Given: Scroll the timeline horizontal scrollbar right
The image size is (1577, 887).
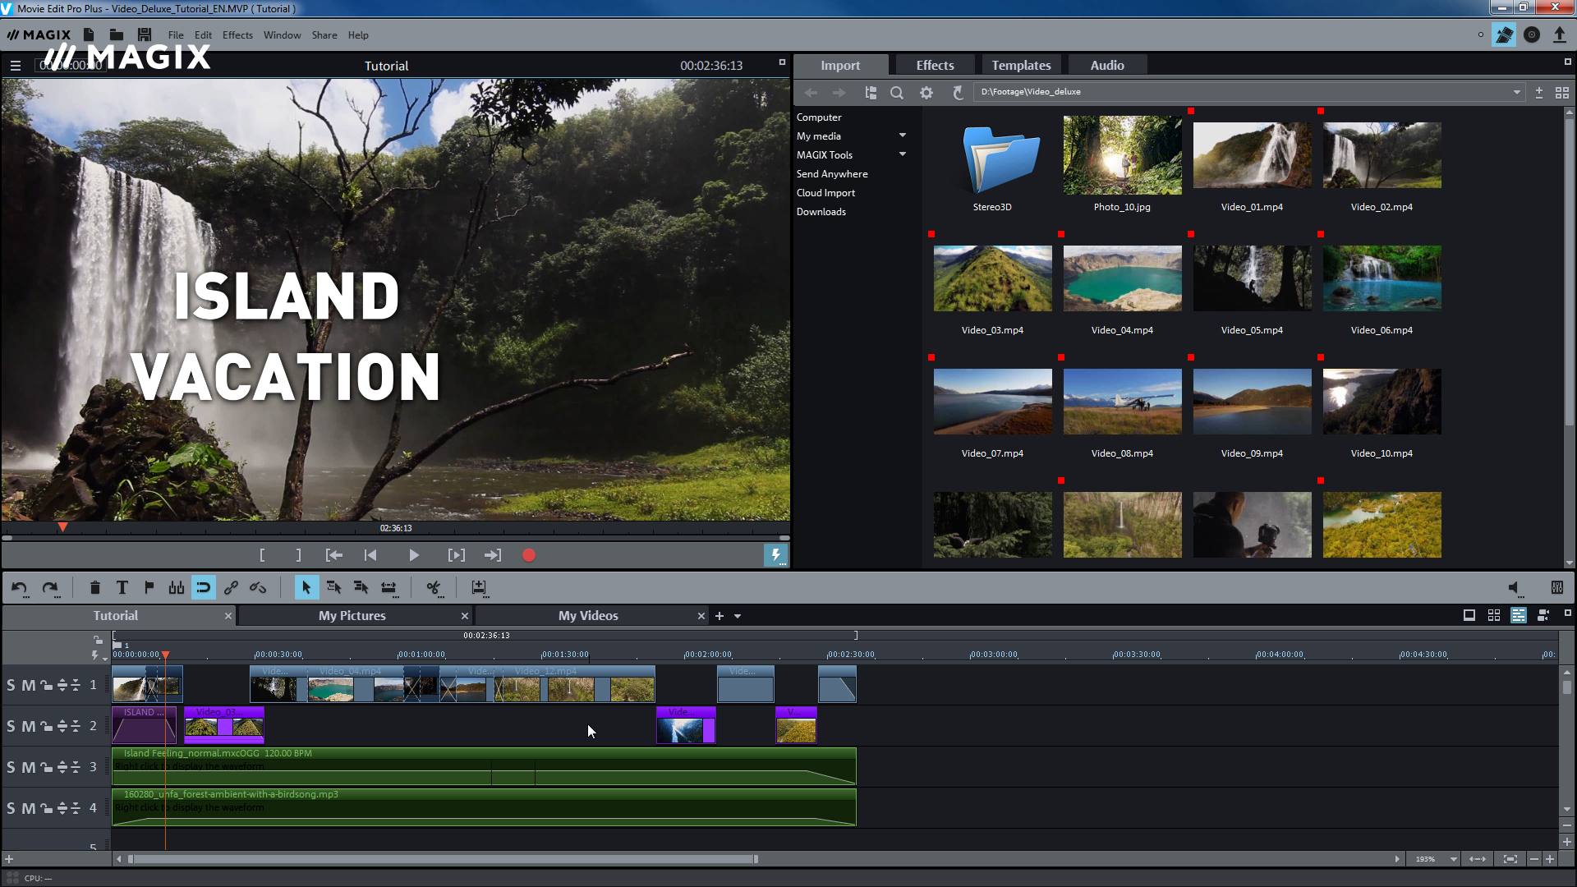Looking at the screenshot, I should pyautogui.click(x=1396, y=859).
